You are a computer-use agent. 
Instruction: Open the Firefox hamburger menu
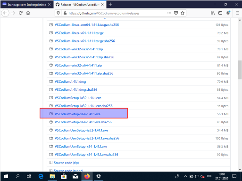pos(237,13)
